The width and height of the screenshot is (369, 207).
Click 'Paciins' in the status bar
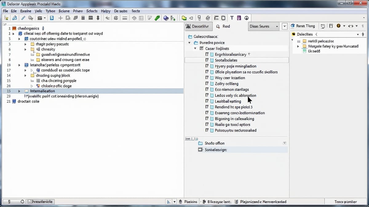(191, 202)
